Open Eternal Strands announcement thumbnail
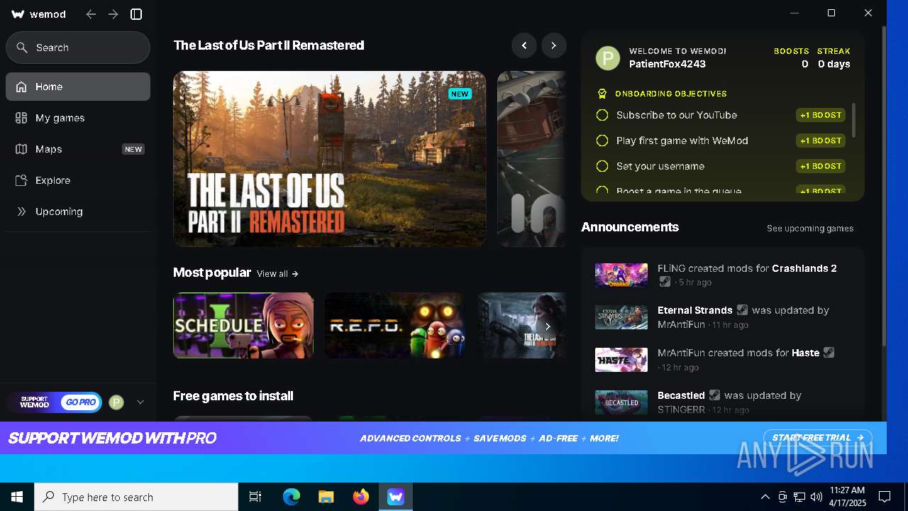This screenshot has width=908, height=511. 621,317
